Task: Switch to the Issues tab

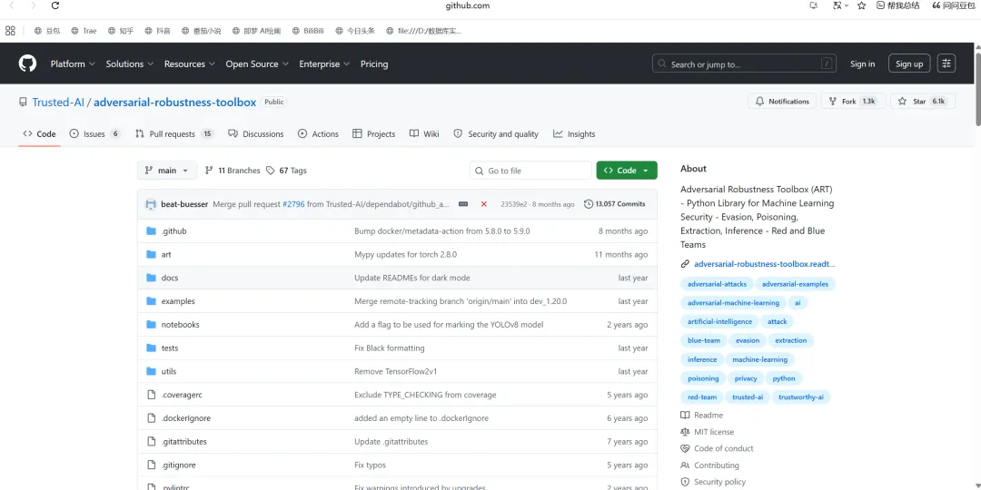Action: click(95, 133)
